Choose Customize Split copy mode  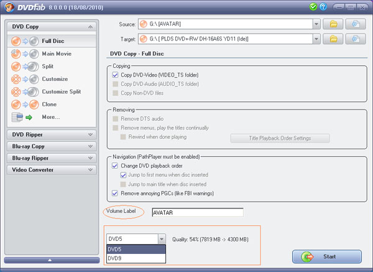52,91
